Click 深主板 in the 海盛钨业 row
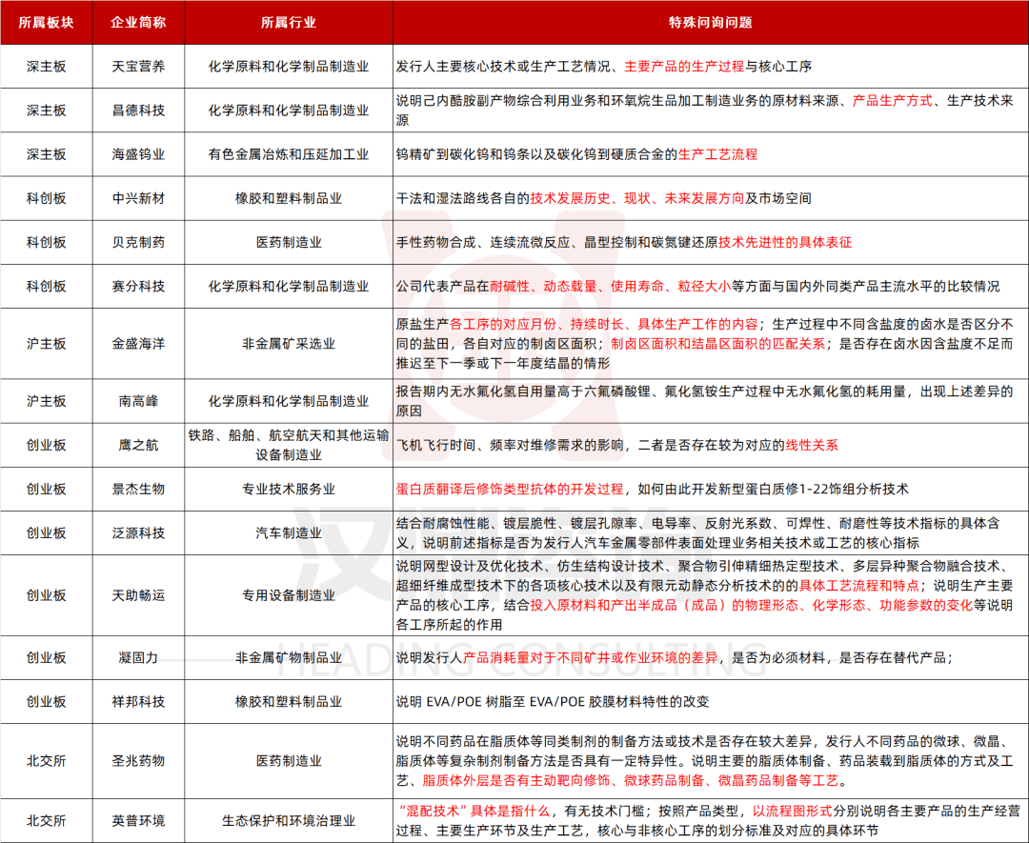Viewport: 1029px width, 843px height. point(46,154)
